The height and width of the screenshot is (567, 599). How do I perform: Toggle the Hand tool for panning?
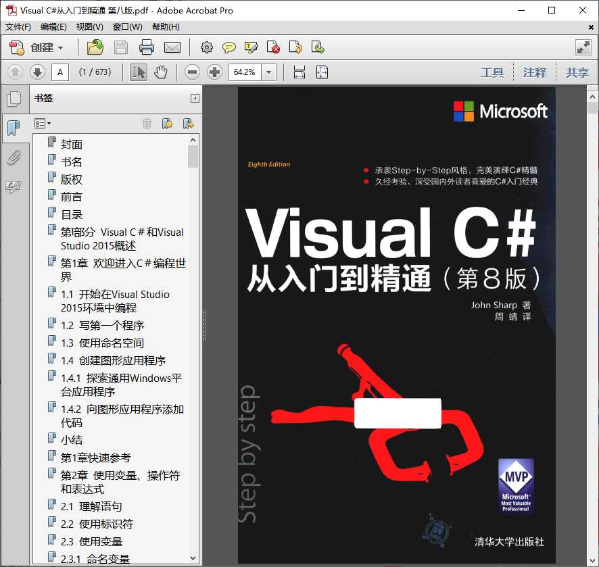click(160, 72)
